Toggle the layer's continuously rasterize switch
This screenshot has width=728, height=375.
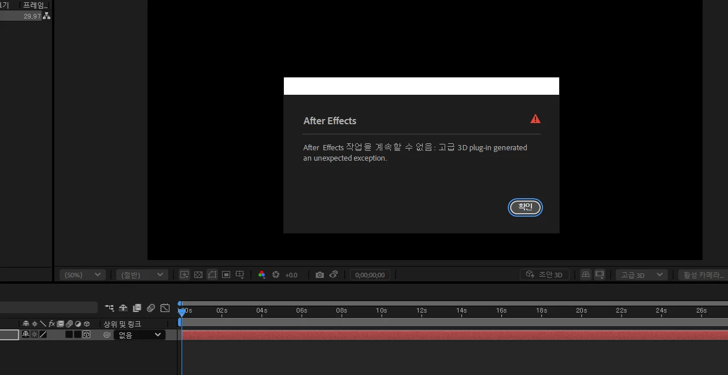coord(34,335)
